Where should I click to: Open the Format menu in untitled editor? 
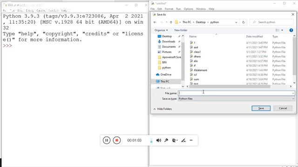(x=169, y=9)
